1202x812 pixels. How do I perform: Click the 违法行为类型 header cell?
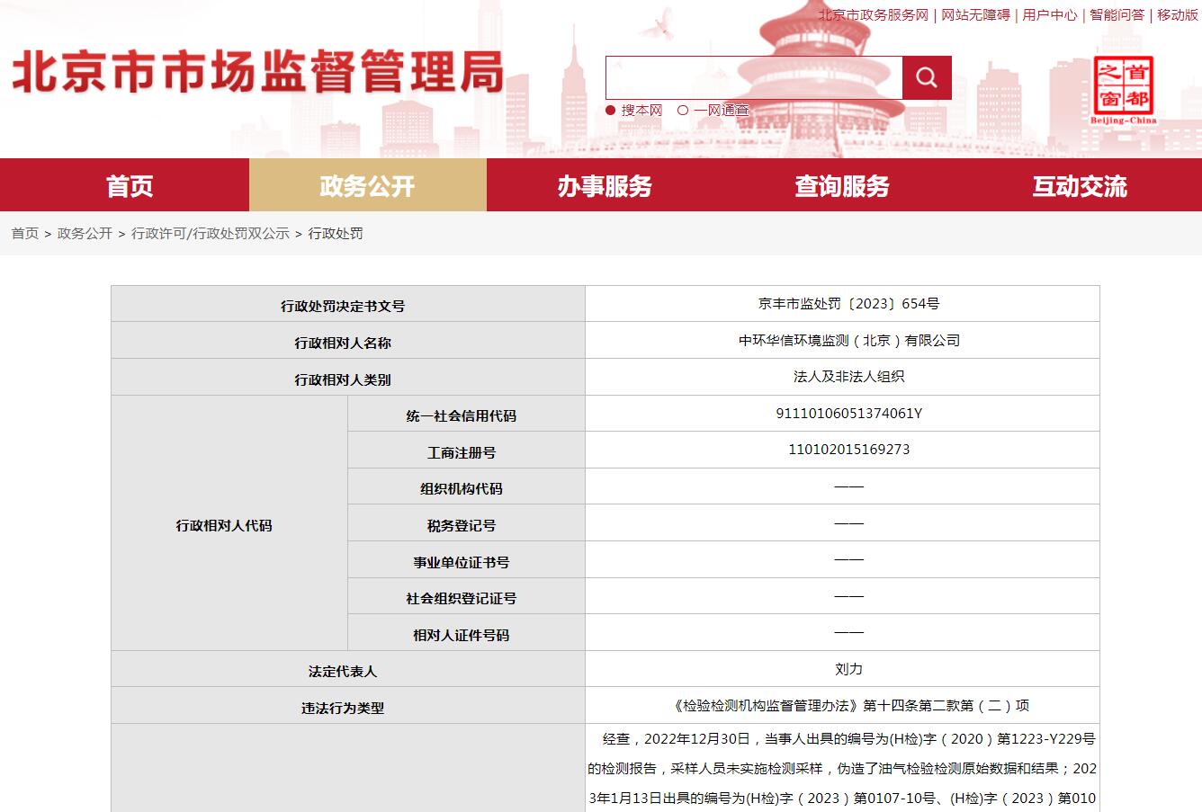348,707
